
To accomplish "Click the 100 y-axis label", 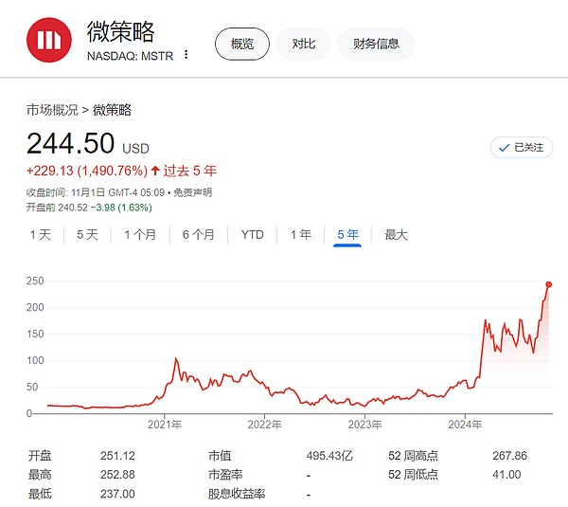I will click(35, 360).
